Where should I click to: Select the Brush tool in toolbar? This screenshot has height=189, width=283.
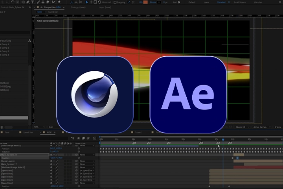pos(39,2)
